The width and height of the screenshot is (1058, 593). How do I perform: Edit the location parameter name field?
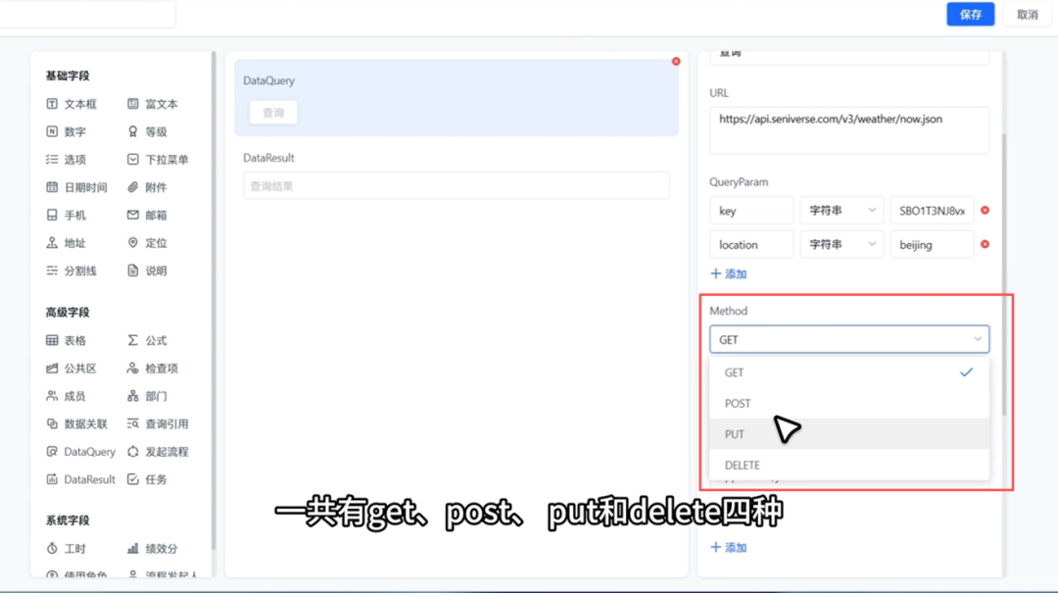pos(751,244)
